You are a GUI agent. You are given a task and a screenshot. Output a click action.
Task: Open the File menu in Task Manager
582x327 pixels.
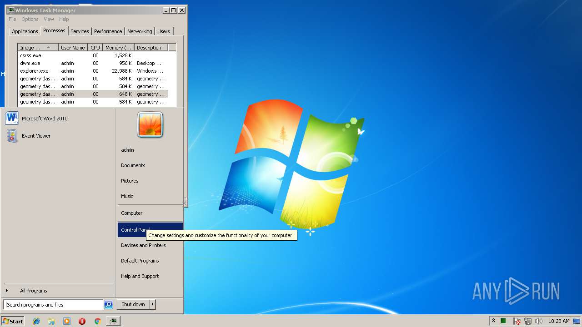12,19
